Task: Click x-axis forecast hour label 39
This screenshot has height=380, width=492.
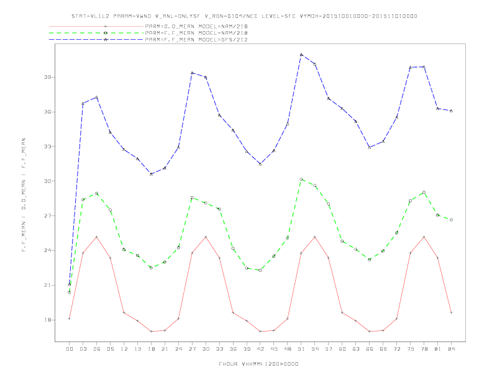Action: (247, 349)
